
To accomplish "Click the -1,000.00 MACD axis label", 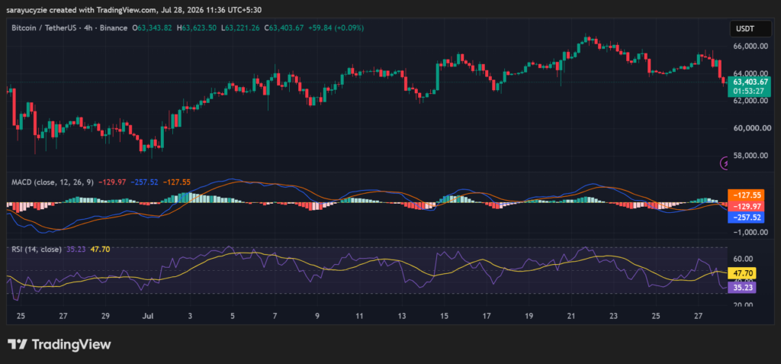I will pos(750,232).
